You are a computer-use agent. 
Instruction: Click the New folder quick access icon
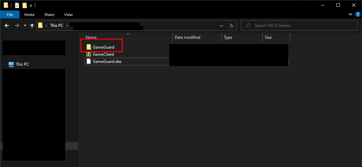(x=25, y=5)
